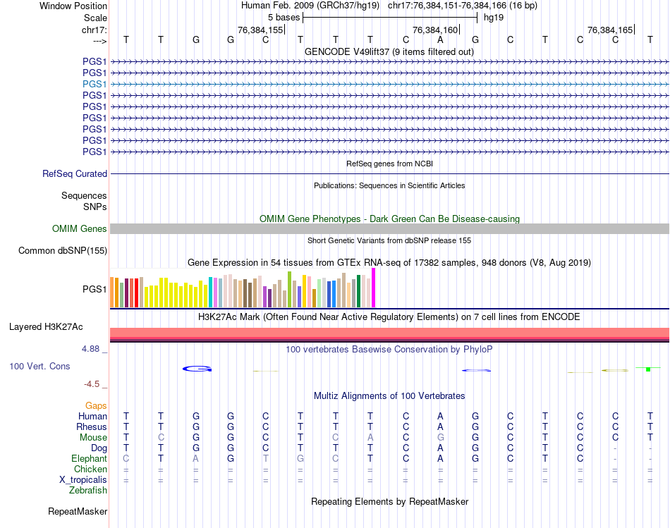Click the Window Position track label

click(73, 6)
